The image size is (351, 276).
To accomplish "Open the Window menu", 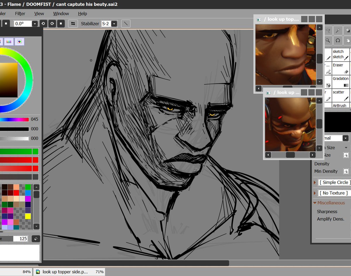I will click(61, 13).
